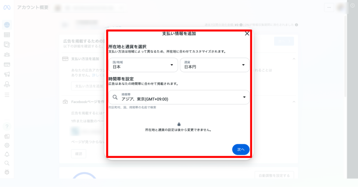The image size is (358, 187).
Task: Open the Audiences people icon
Action: click(7, 54)
